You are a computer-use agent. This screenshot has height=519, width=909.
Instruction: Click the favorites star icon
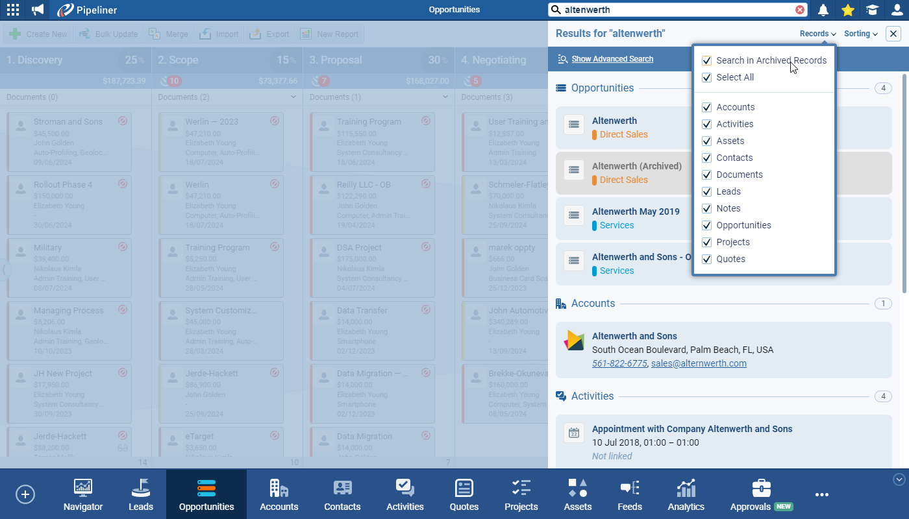pyautogui.click(x=847, y=10)
